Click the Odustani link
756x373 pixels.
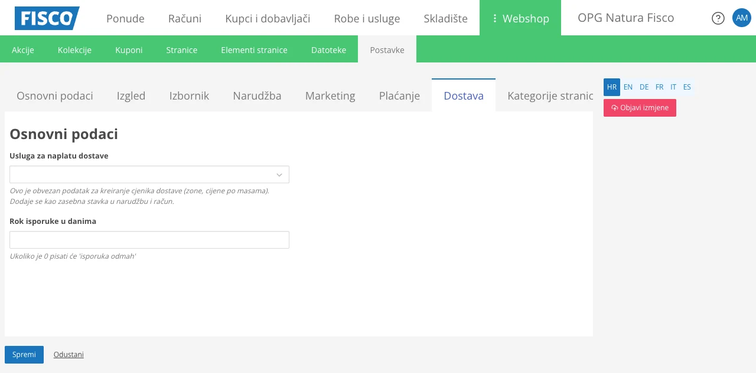point(69,354)
